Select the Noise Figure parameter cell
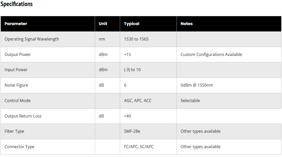282x157 pixels. click(x=16, y=85)
